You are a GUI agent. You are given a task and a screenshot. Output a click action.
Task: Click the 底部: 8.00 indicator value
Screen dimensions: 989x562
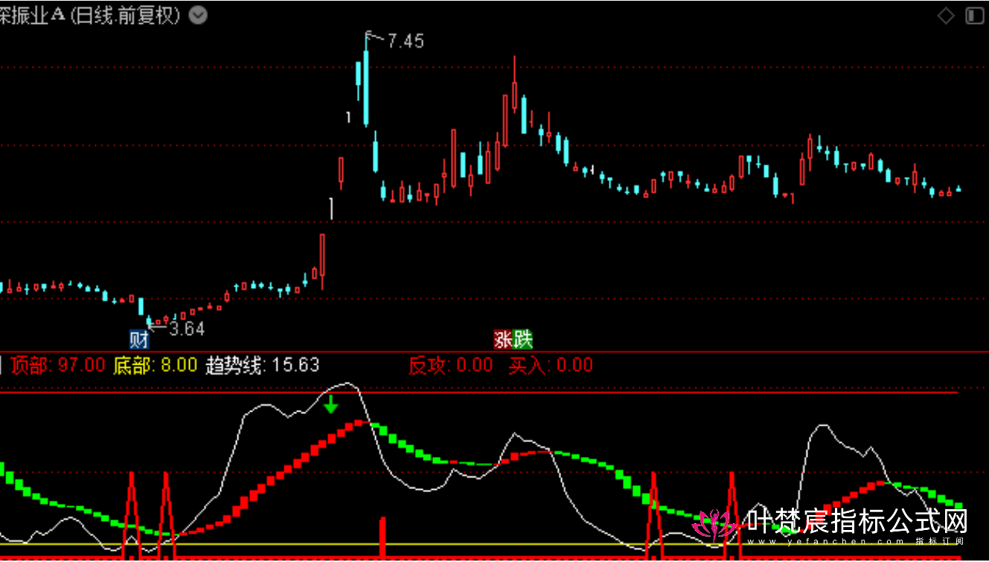[x=156, y=365]
